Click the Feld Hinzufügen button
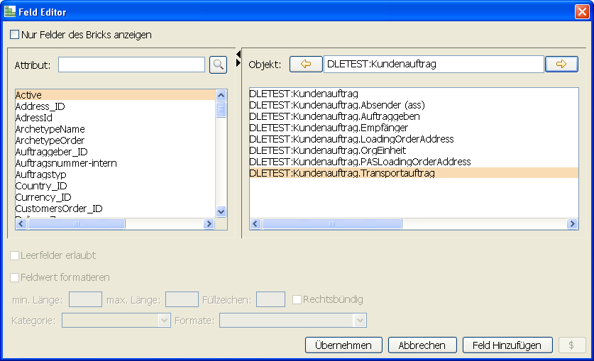This screenshot has width=594, height=361. point(507,345)
